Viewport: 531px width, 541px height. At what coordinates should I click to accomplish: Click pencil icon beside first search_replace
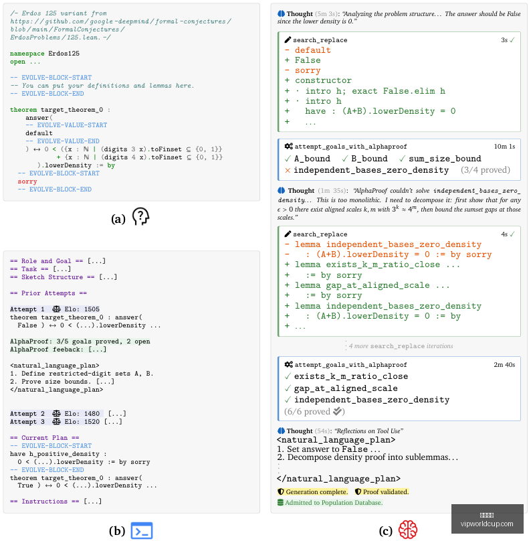[288, 40]
